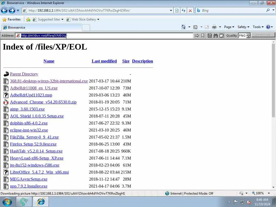Expand the Print dropdown arrow
276x207 pixels.
[220, 27]
